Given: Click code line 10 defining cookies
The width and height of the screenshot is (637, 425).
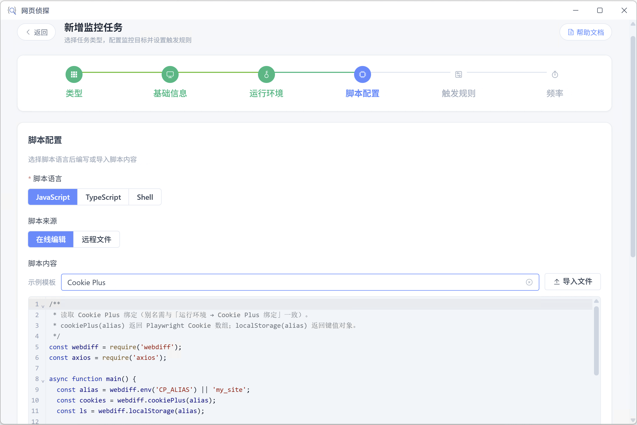Looking at the screenshot, I should [136, 400].
